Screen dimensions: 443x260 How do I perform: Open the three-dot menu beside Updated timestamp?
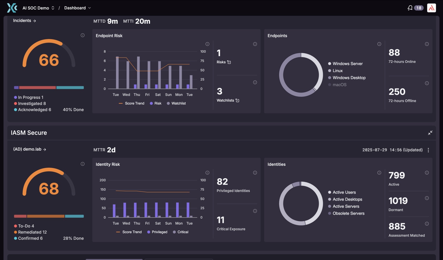(x=428, y=150)
